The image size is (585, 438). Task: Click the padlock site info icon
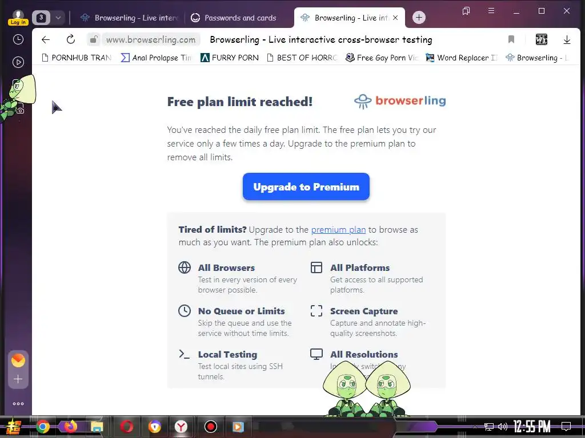click(x=94, y=39)
